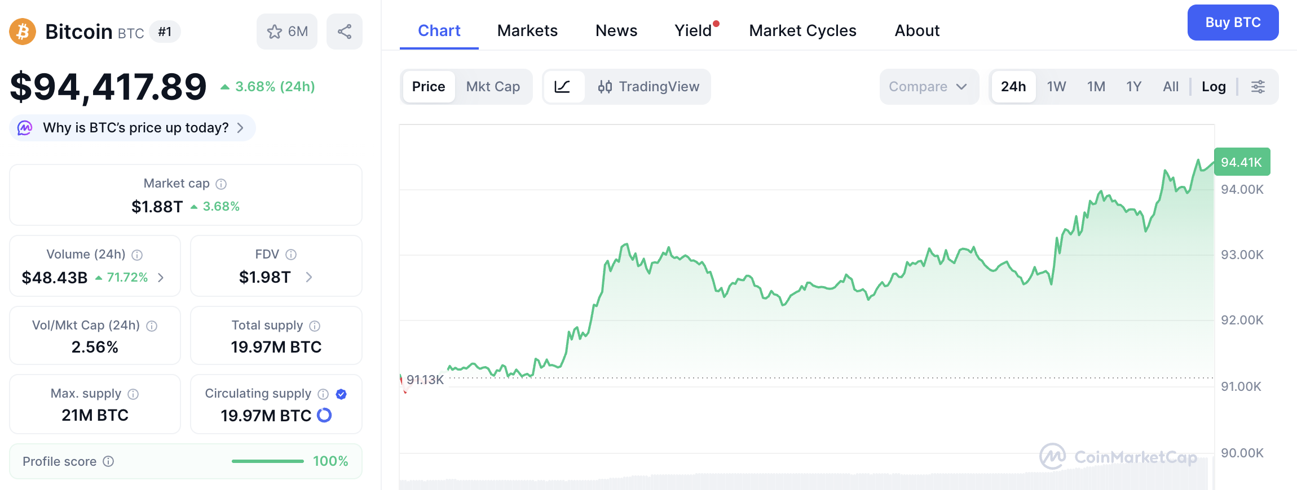Switch to the Market Cycles tab
Image resolution: width=1297 pixels, height=490 pixels.
[x=802, y=30]
